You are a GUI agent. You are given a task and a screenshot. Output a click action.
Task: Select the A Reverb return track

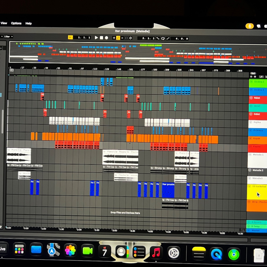[x=257, y=222]
